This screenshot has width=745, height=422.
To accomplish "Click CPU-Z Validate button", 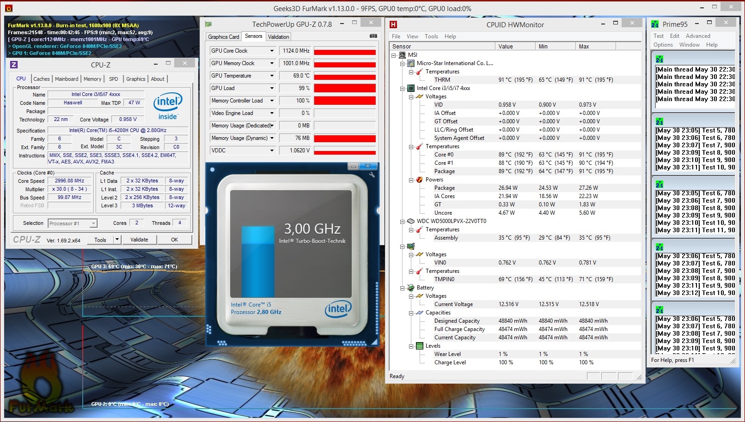I will [x=139, y=240].
